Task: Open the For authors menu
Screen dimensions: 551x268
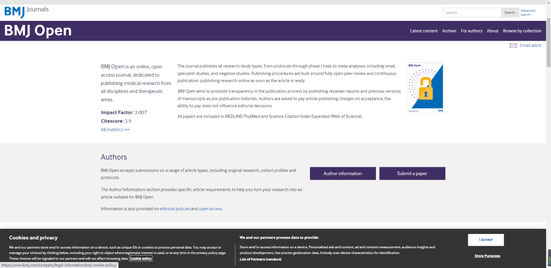Action: (x=471, y=31)
